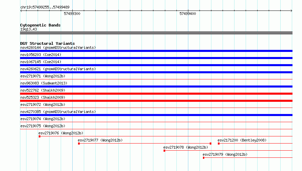The height and width of the screenshot is (171, 302).
Task: Select the nsv4260621 gnomAD variant label
Action: [x=58, y=69]
